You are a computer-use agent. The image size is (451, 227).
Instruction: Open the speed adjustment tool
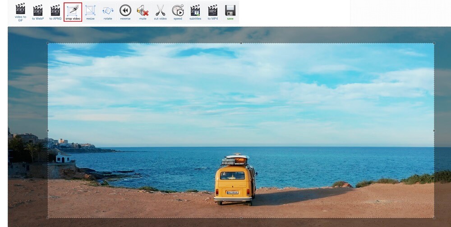(x=178, y=12)
